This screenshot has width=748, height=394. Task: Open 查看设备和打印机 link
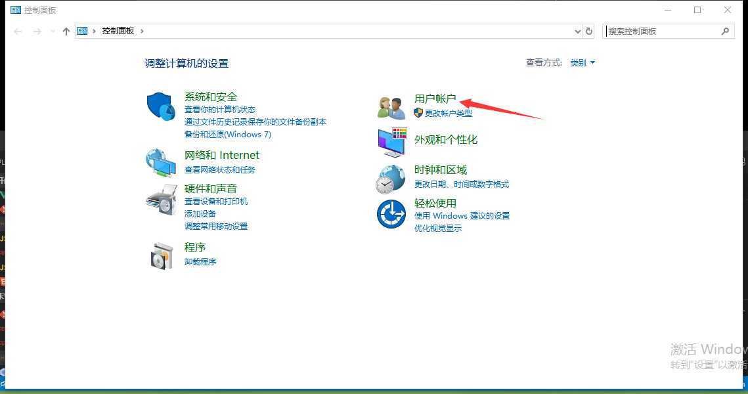216,202
